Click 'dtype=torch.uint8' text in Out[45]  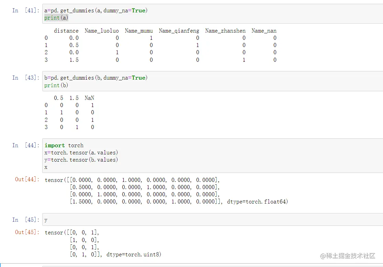point(133,255)
